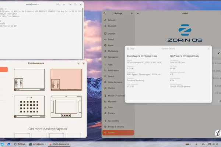Open Multitasking settings in the sidebar
This screenshot has height=147, width=221.
pyautogui.click(x=118, y=51)
